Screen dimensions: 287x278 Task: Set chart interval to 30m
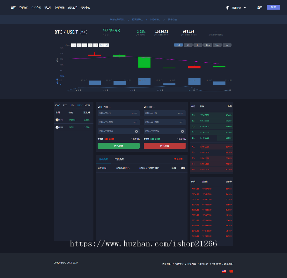(208, 45)
